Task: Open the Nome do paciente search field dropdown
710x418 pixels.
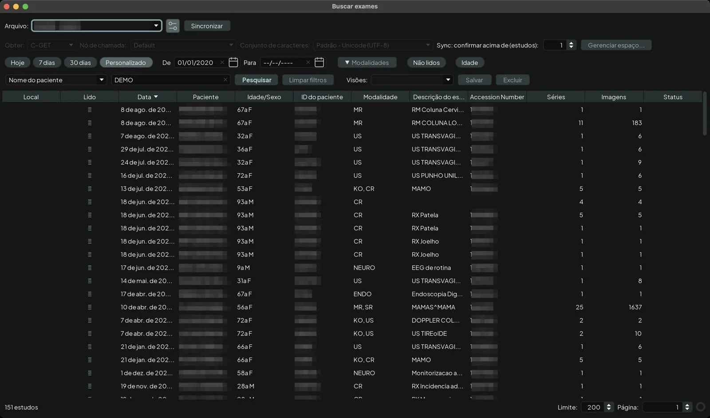Action: (56, 80)
